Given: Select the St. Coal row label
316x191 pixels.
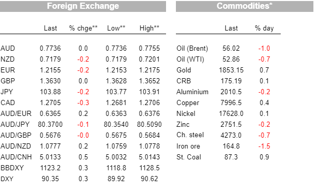Looking at the screenshot, I should coord(189,157).
